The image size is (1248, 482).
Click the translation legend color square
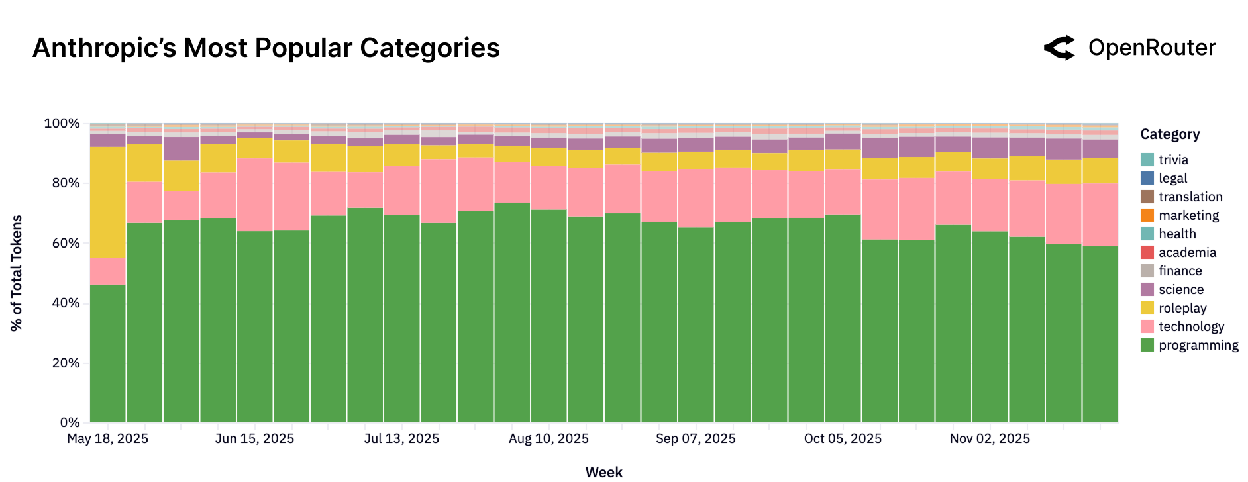tap(1147, 197)
